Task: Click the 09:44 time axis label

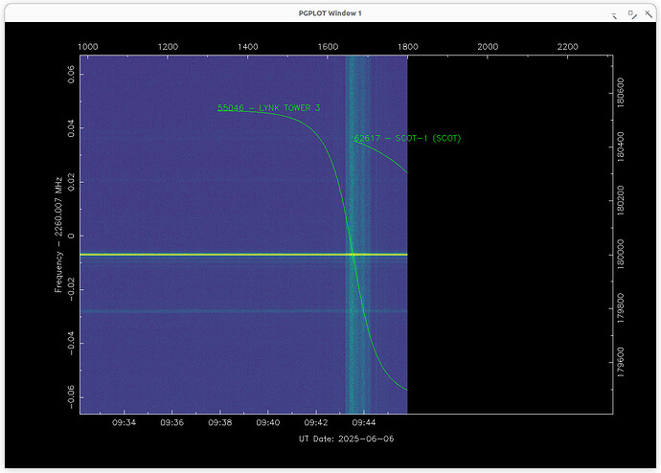Action: [x=364, y=422]
